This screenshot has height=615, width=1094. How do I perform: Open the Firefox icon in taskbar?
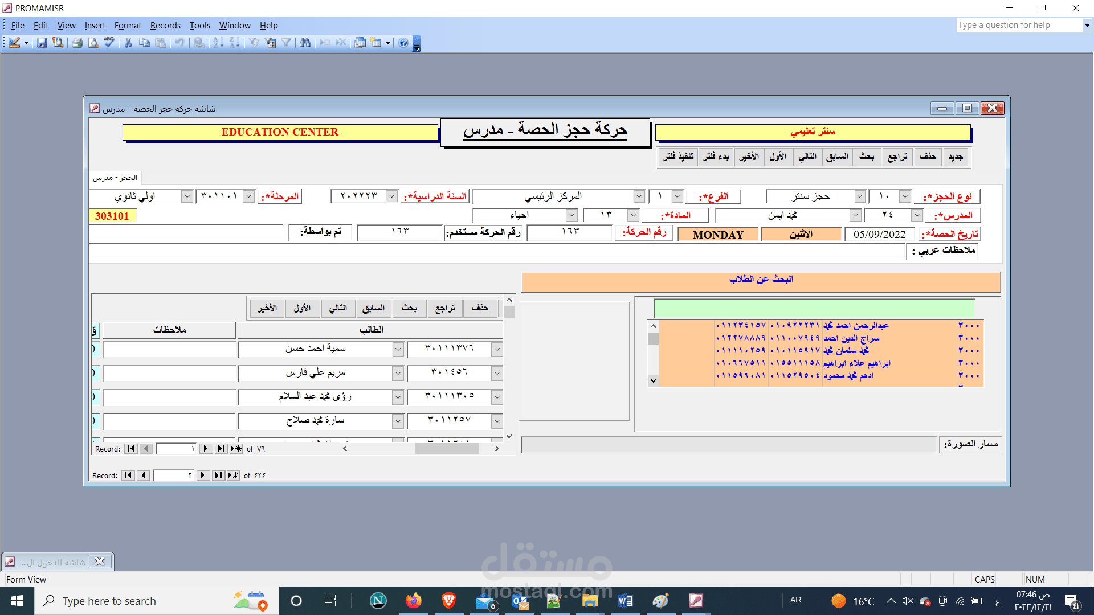[414, 601]
